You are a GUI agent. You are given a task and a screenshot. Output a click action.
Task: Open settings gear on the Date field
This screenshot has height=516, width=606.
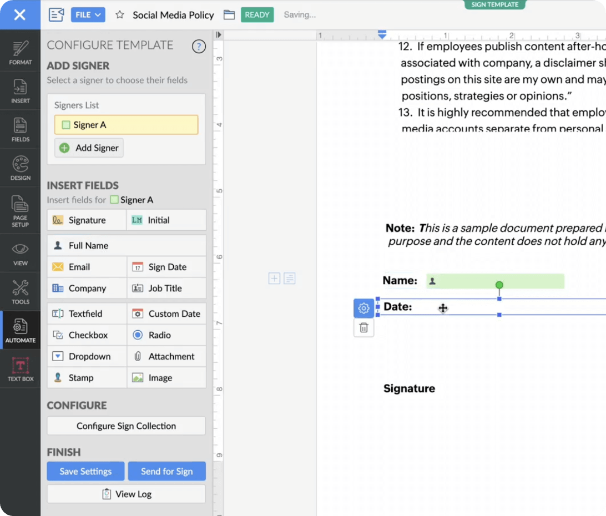tap(363, 307)
